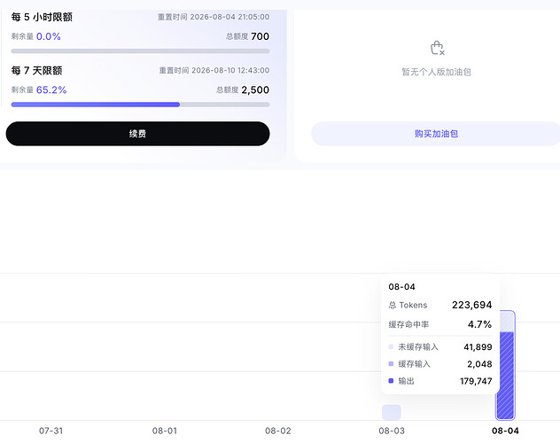
Task: Click the 0.0% remaining value
Action: [49, 36]
